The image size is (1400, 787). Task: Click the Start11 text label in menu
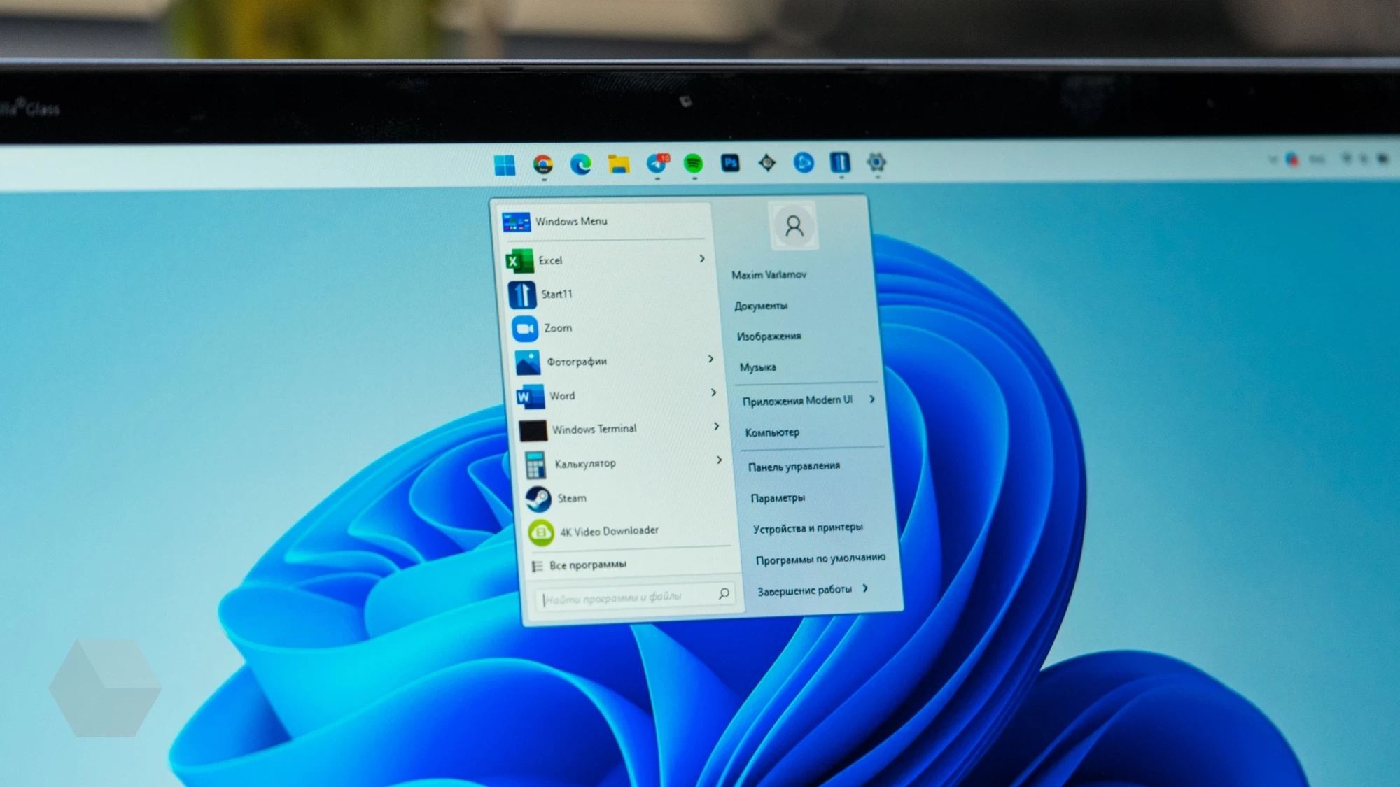pos(556,295)
